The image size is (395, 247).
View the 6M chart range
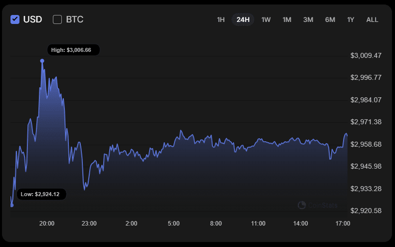[x=330, y=19]
